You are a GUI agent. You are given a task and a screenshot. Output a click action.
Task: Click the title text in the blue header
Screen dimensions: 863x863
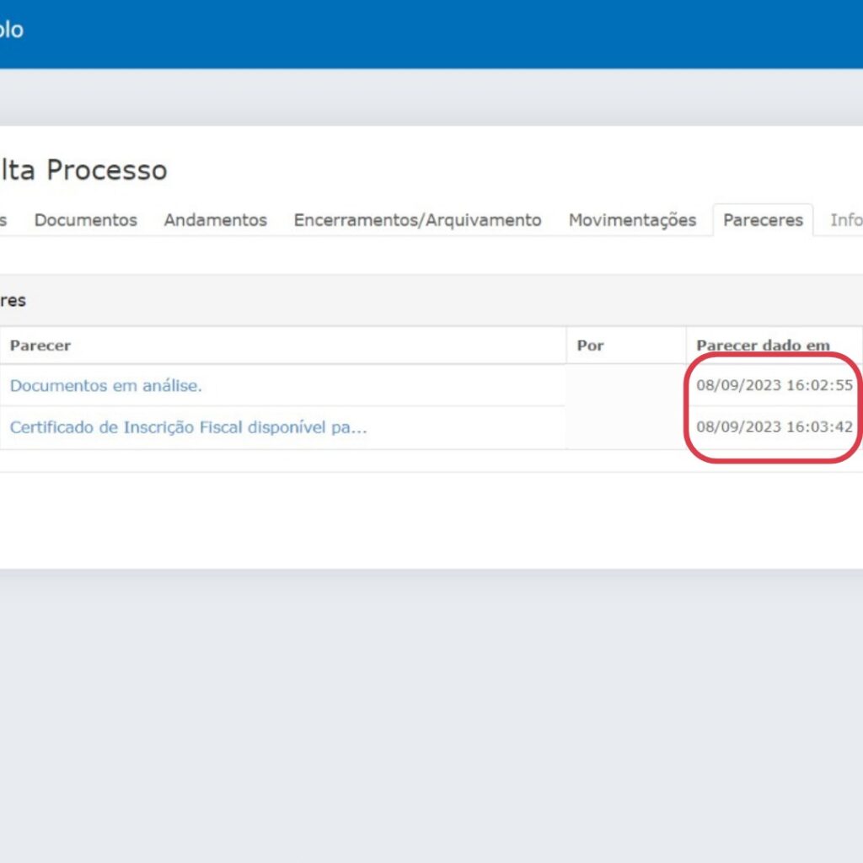pos(11,29)
